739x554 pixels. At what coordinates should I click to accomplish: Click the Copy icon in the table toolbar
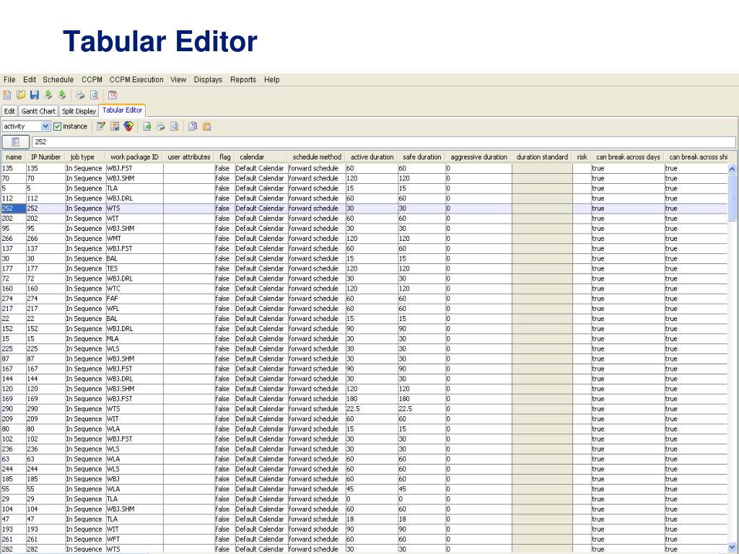(192, 126)
